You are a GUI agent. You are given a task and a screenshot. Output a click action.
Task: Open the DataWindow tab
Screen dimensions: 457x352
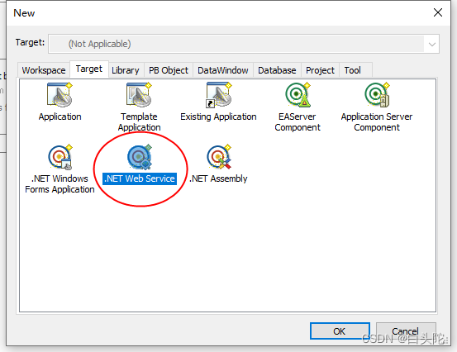click(223, 70)
